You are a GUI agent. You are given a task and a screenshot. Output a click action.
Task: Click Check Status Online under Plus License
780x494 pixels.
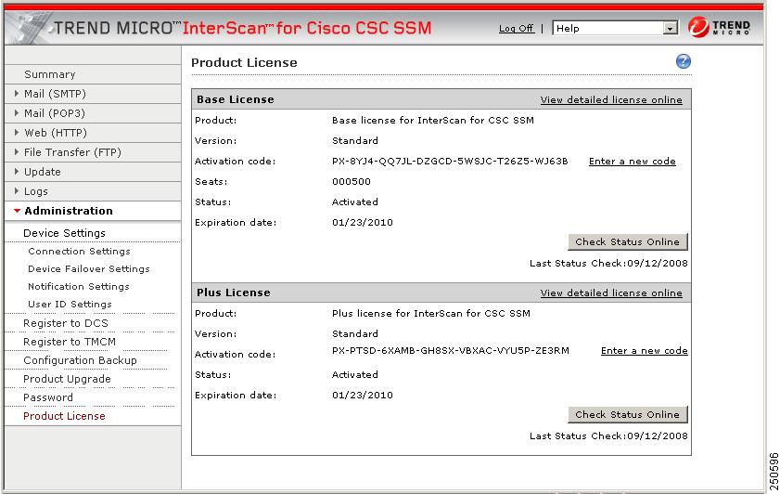point(628,414)
